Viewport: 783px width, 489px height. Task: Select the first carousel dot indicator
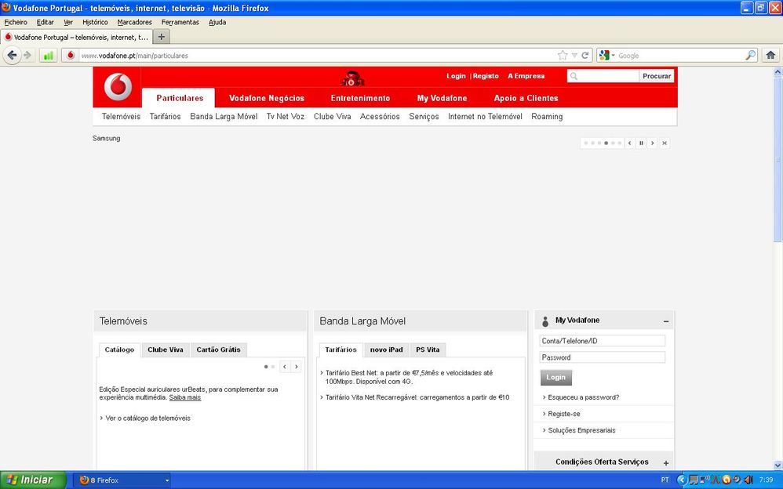coord(585,143)
